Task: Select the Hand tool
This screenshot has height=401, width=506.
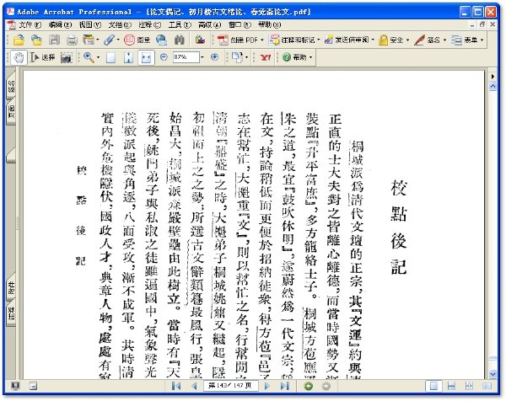Action: coord(19,57)
